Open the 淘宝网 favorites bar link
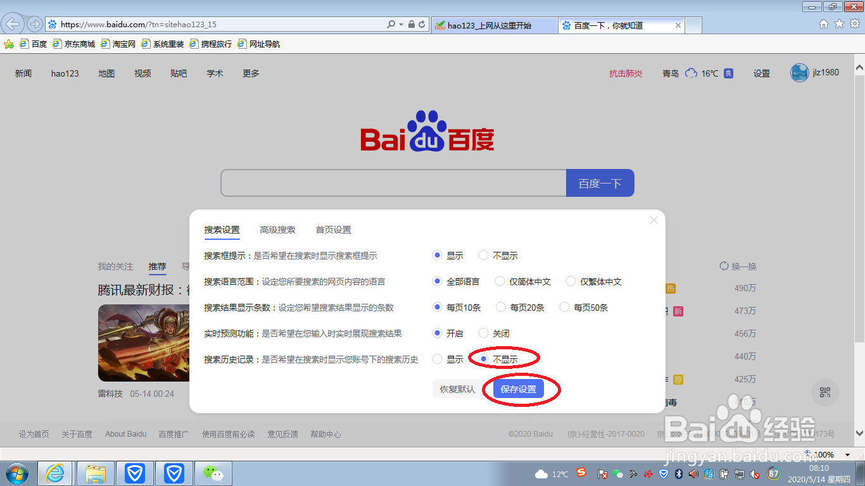 118,44
